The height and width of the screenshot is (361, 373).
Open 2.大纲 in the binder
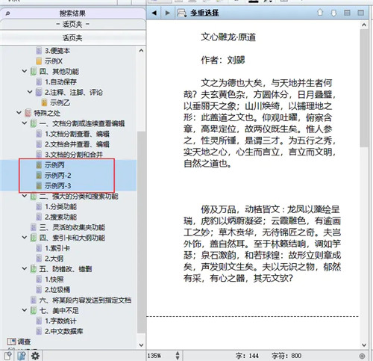pyautogui.click(x=54, y=259)
